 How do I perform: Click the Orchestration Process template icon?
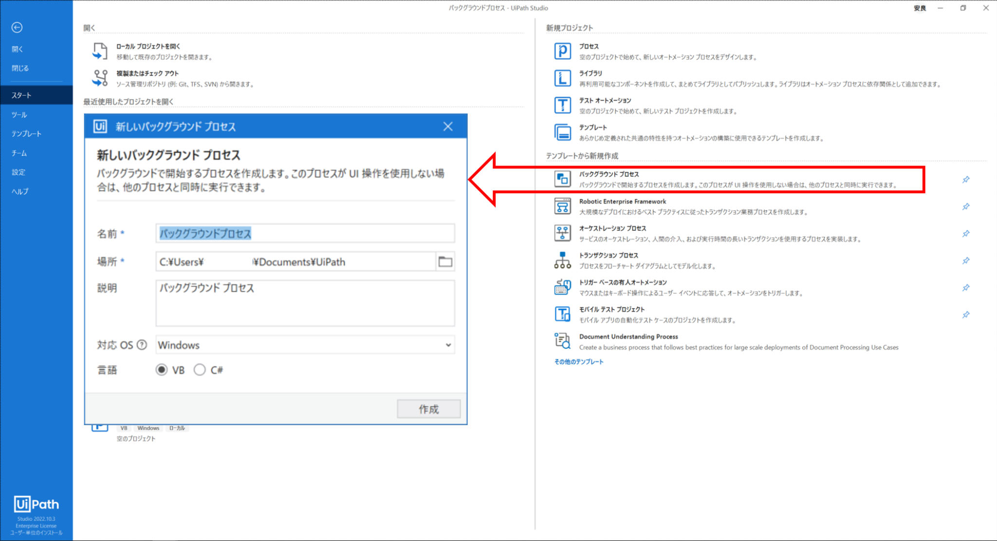(562, 233)
